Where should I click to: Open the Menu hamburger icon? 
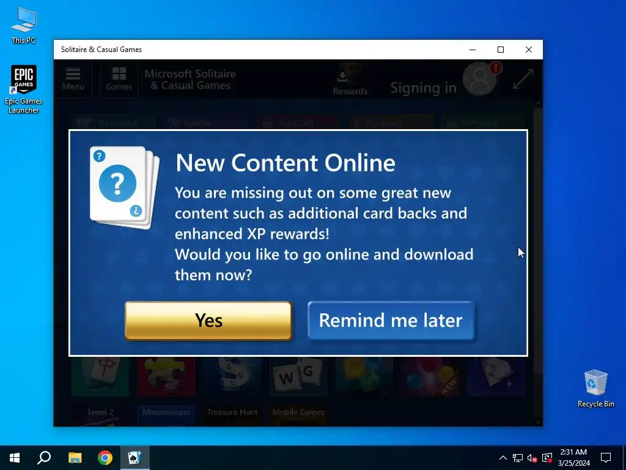tap(73, 79)
